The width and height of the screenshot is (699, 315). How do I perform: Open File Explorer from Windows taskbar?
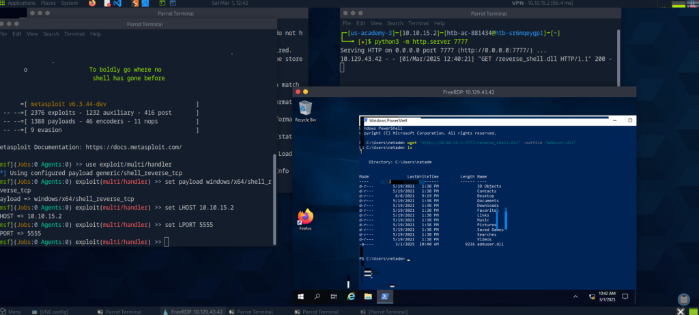pos(368,297)
